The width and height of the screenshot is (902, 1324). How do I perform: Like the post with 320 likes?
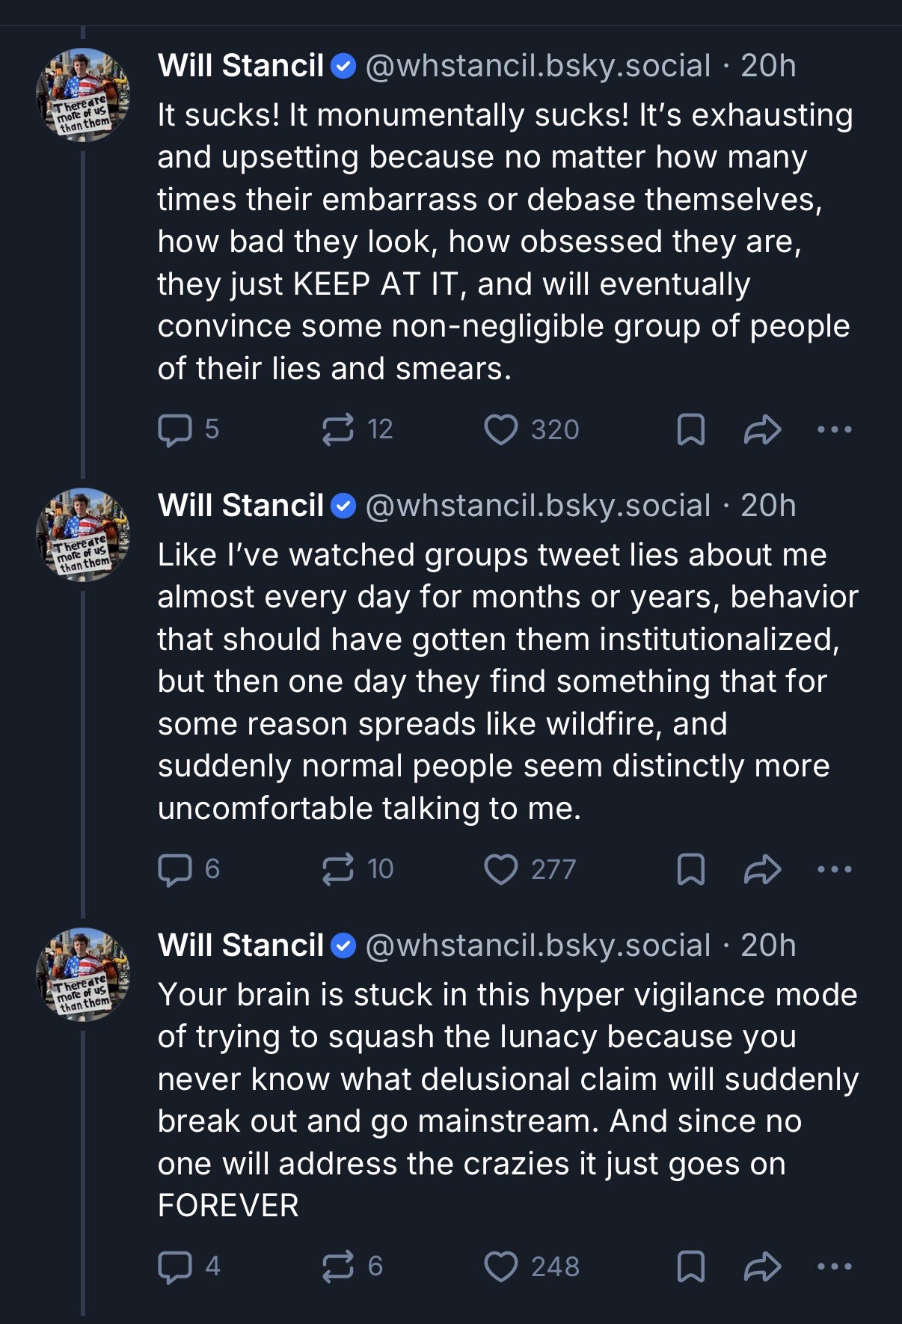[x=500, y=430]
